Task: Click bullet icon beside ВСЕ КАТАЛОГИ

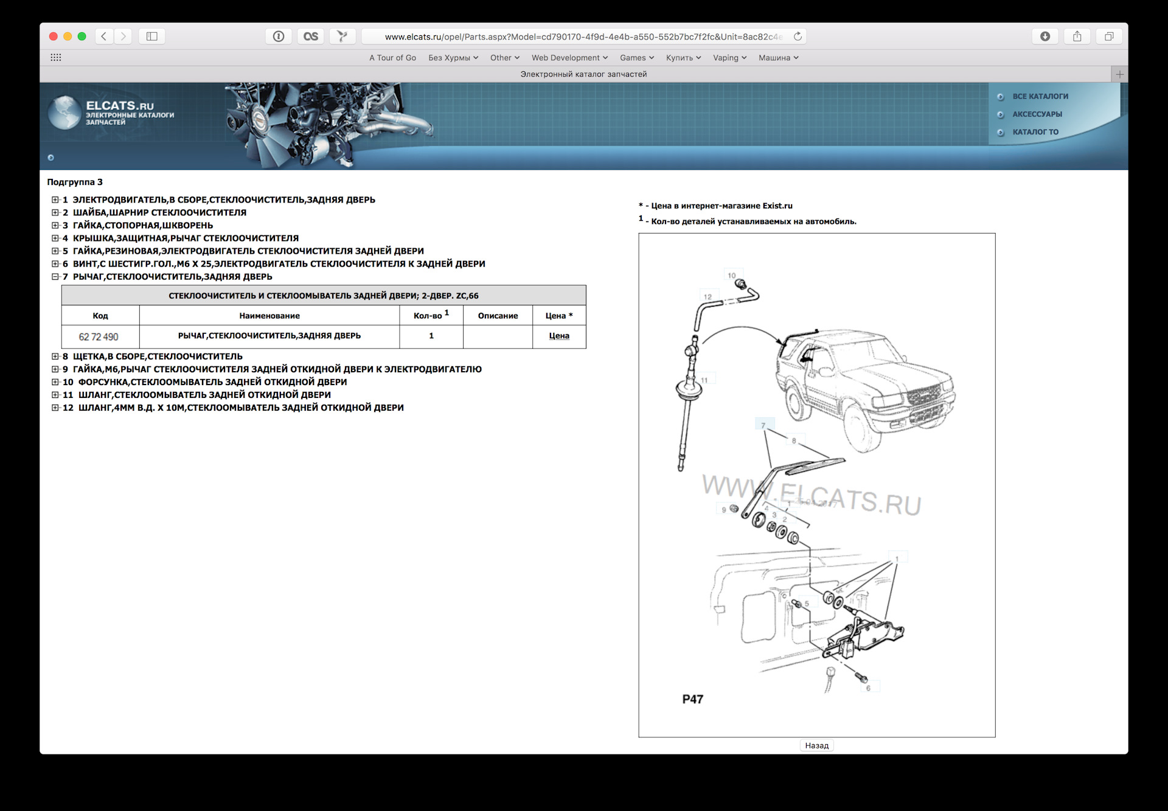Action: pos(1001,97)
